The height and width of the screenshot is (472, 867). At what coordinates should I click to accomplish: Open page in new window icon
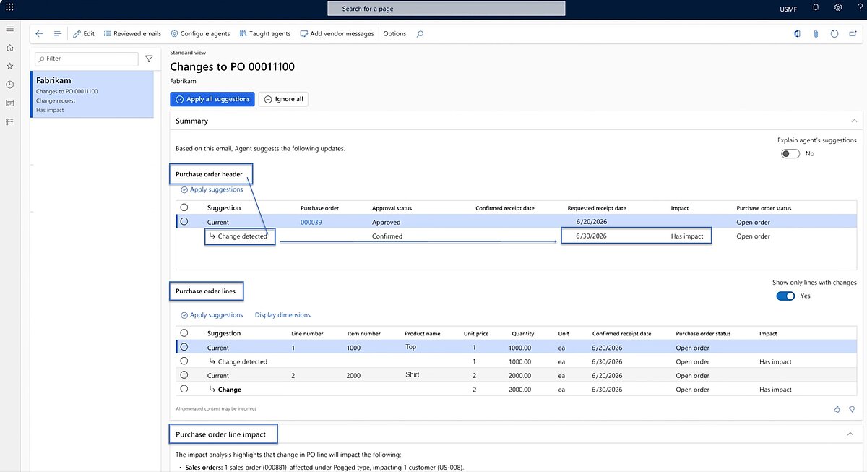tap(853, 33)
